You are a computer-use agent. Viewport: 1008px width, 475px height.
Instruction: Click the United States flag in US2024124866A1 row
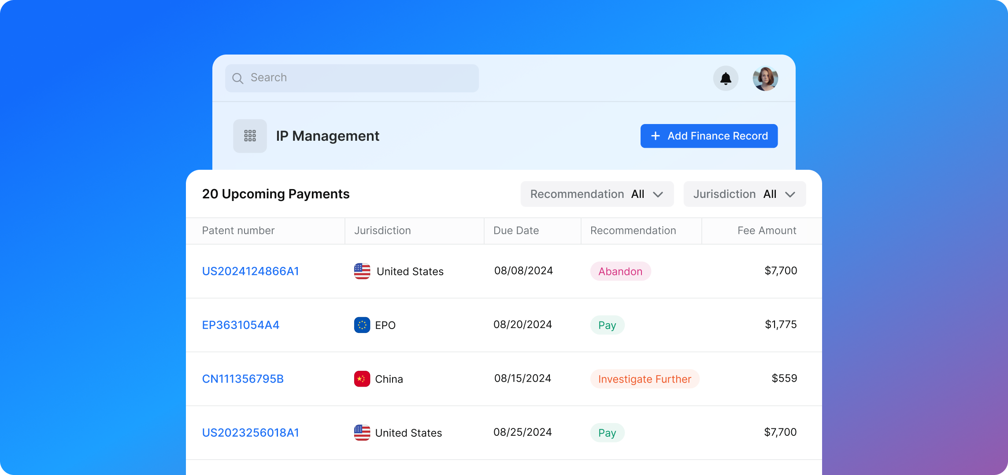point(362,271)
